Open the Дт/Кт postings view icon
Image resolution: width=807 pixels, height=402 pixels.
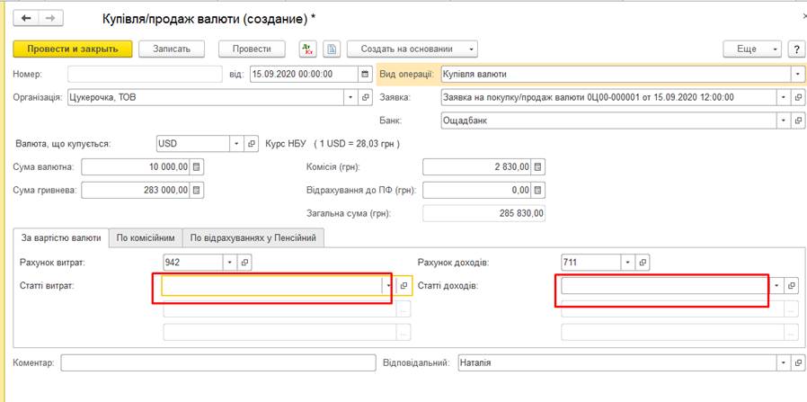pyautogui.click(x=307, y=49)
